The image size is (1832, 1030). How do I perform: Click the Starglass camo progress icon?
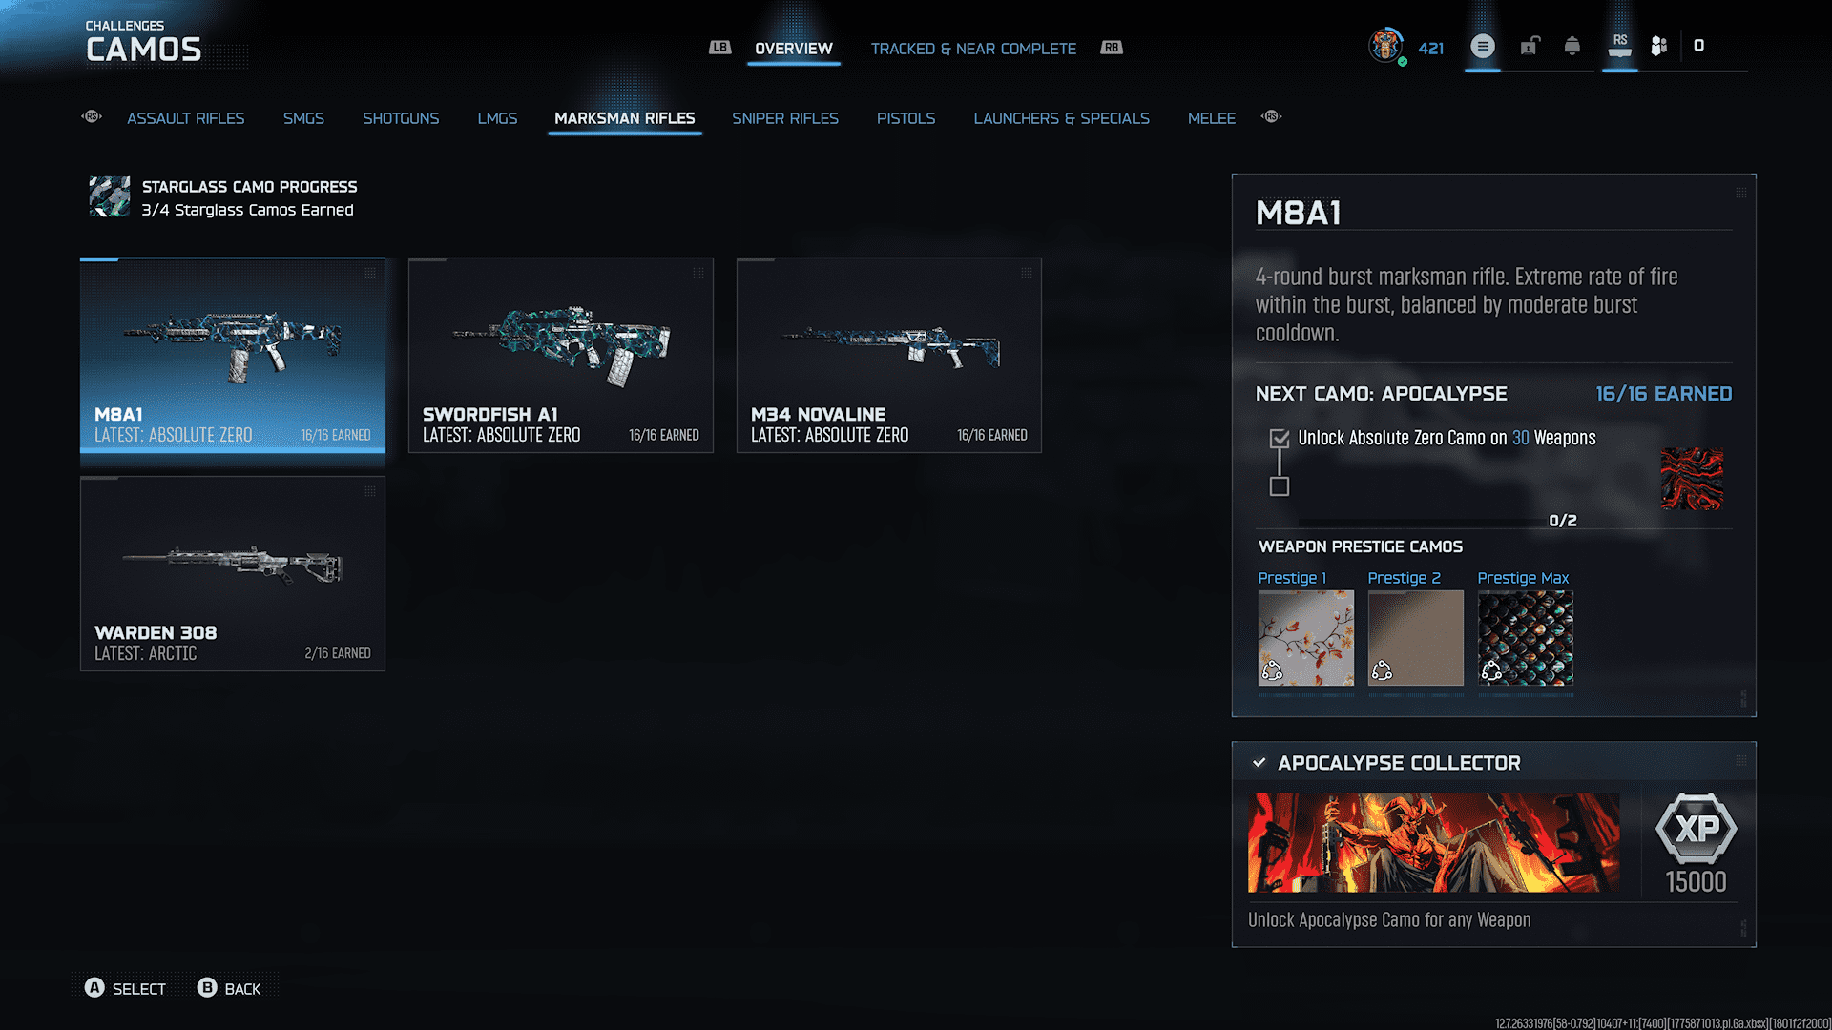click(x=109, y=197)
